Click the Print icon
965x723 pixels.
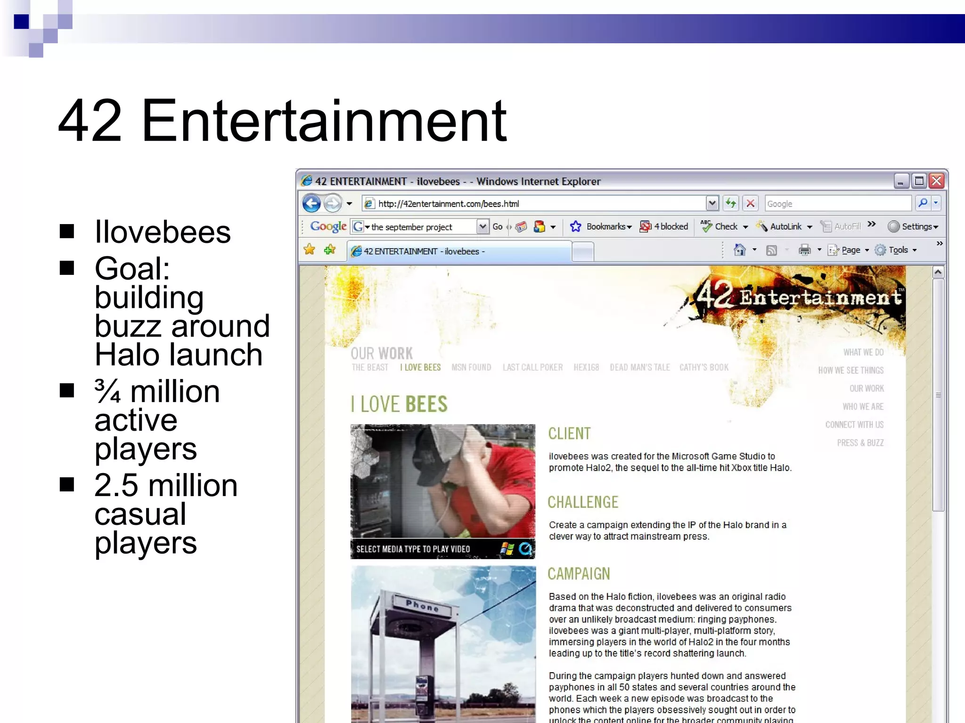click(805, 250)
